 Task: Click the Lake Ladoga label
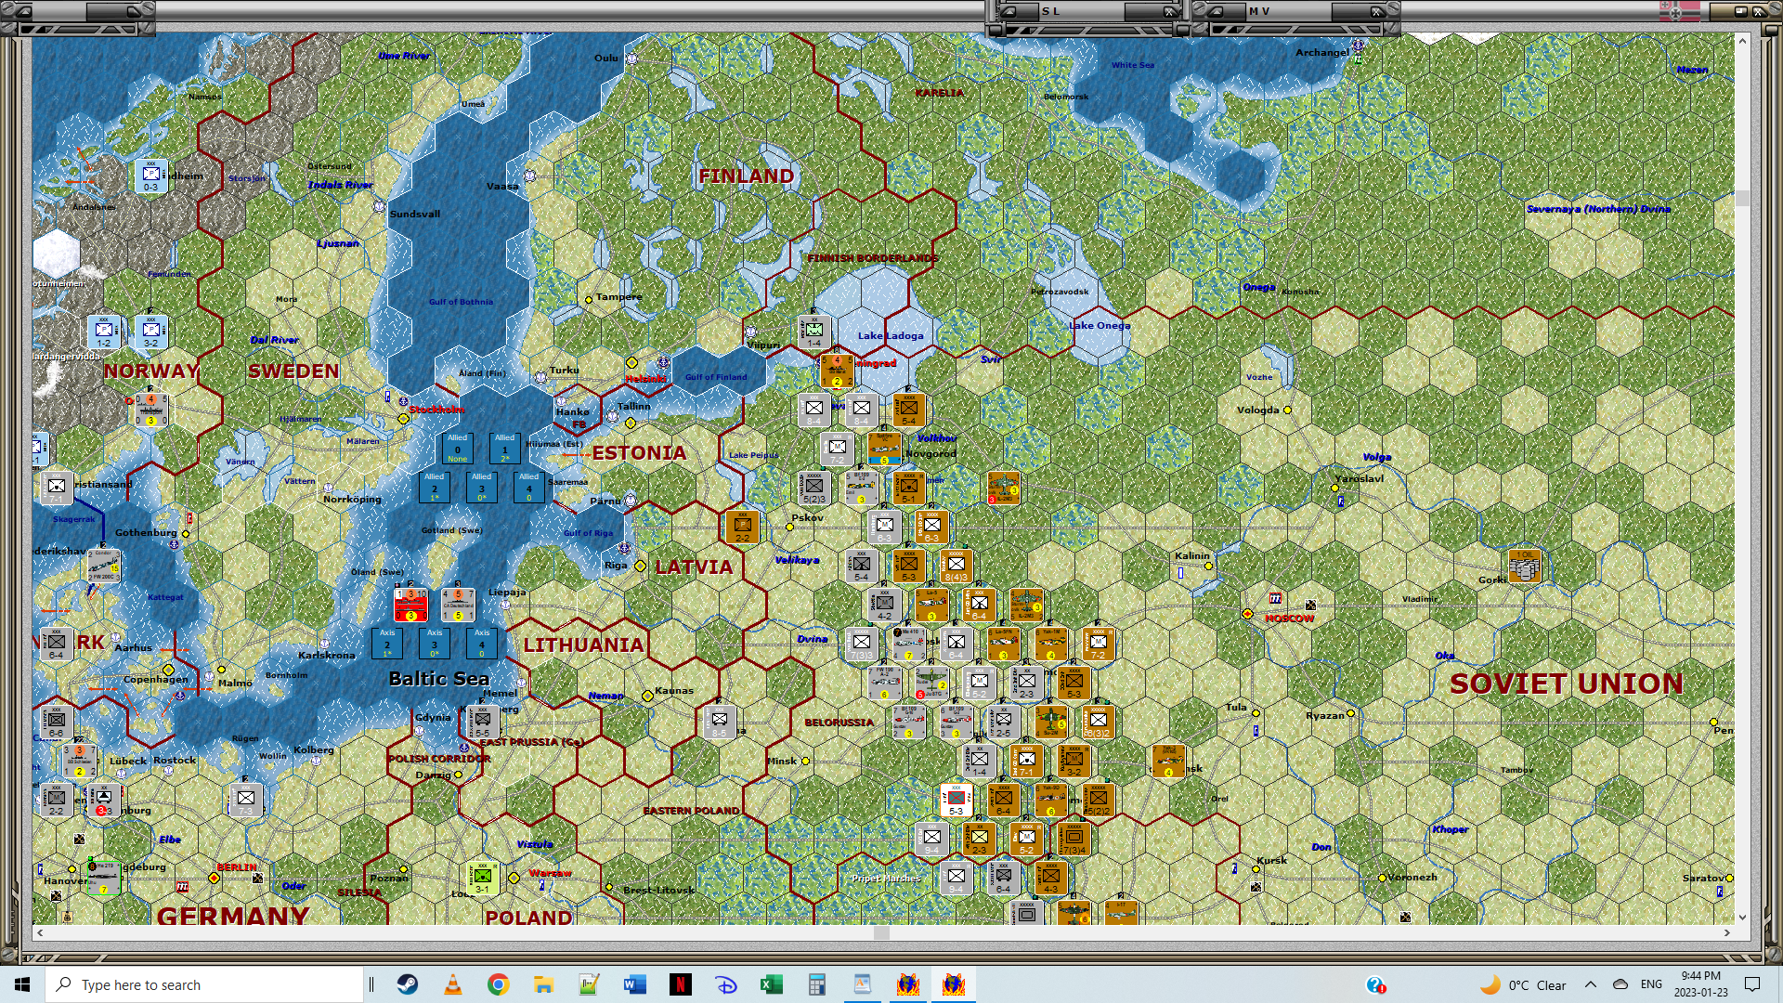[x=891, y=336]
